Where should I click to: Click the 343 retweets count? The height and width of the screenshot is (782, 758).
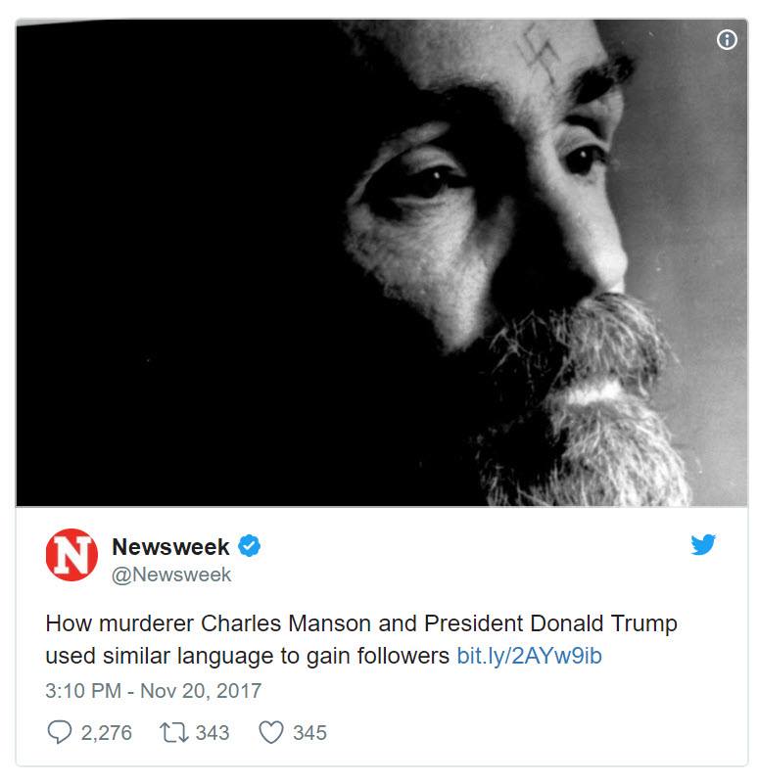213,733
